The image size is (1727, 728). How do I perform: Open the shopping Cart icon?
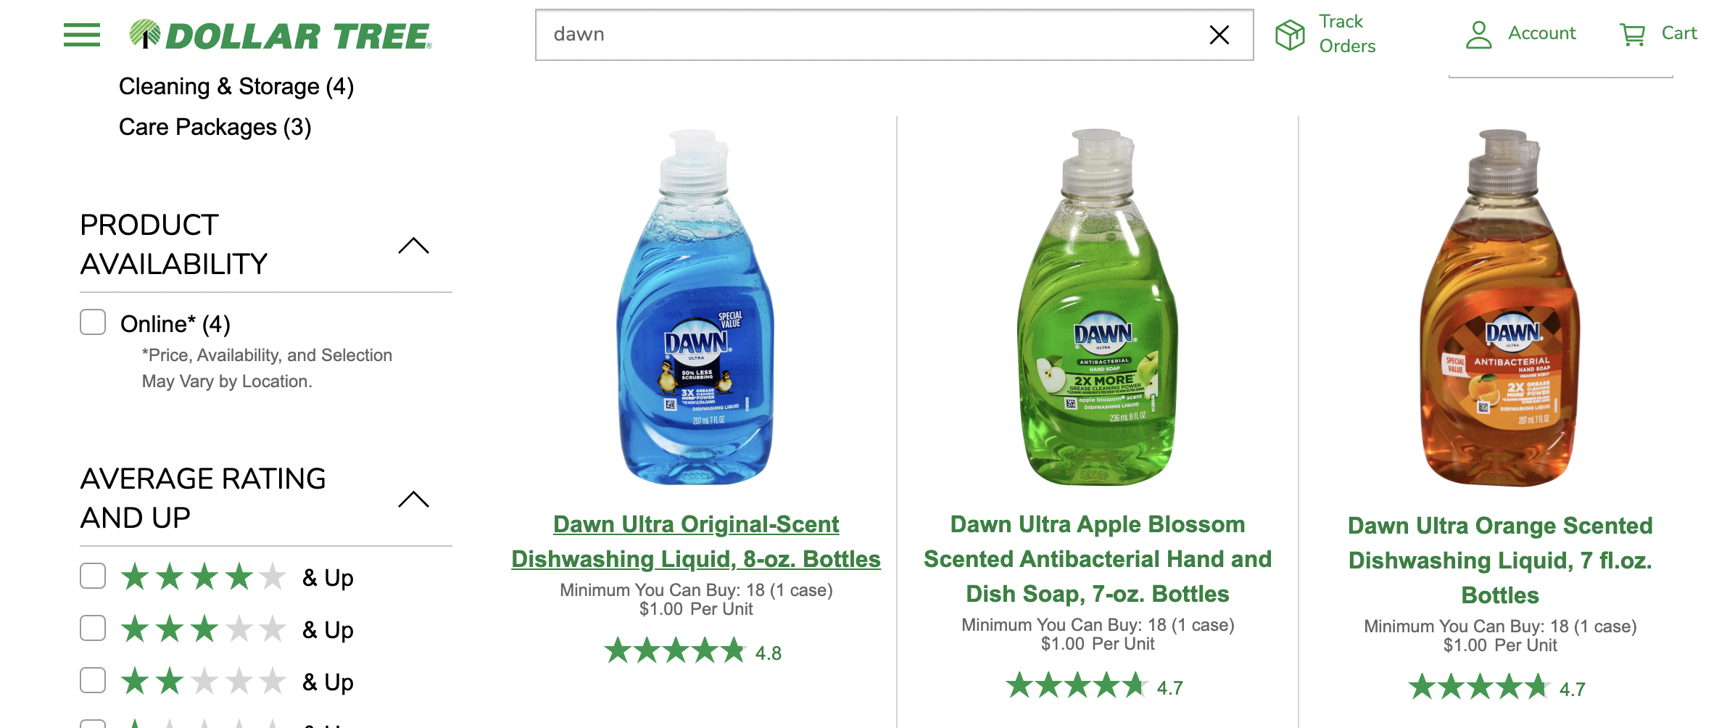(1632, 34)
